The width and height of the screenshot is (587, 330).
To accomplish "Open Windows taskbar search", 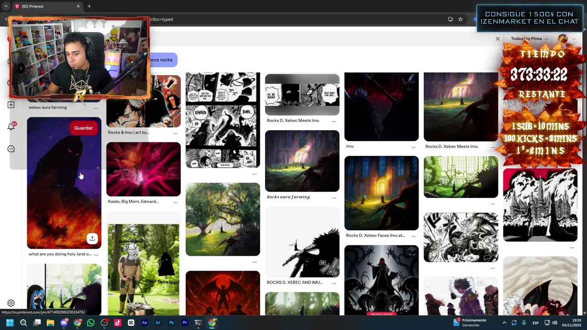I will tap(23, 323).
